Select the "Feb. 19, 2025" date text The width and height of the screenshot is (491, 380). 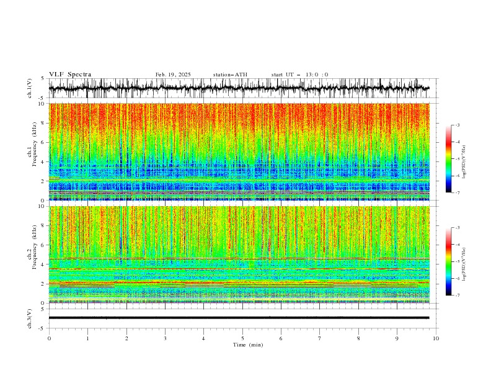(x=173, y=75)
